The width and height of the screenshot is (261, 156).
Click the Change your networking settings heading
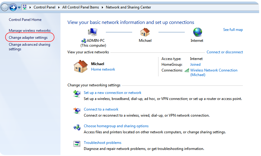(94, 85)
